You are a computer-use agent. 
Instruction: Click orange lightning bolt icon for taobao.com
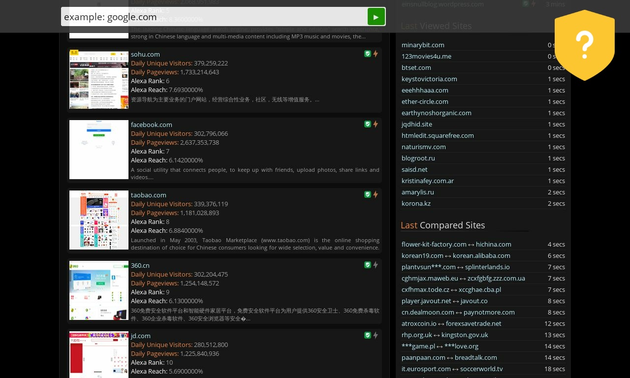376,194
